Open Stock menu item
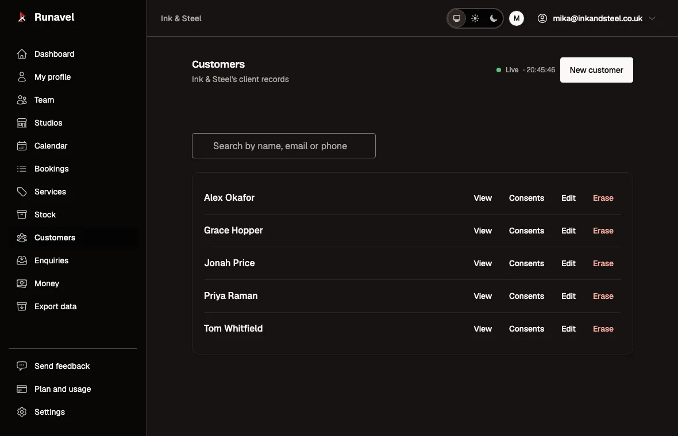Screen dimensions: 678x436 [74, 215]
